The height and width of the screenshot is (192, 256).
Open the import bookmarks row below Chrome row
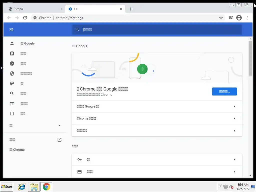pos(157,130)
